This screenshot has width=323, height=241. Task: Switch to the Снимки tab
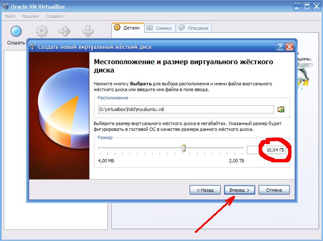point(160,28)
